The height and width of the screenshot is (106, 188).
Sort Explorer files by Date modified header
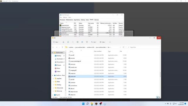pyautogui.click(x=98, y=51)
